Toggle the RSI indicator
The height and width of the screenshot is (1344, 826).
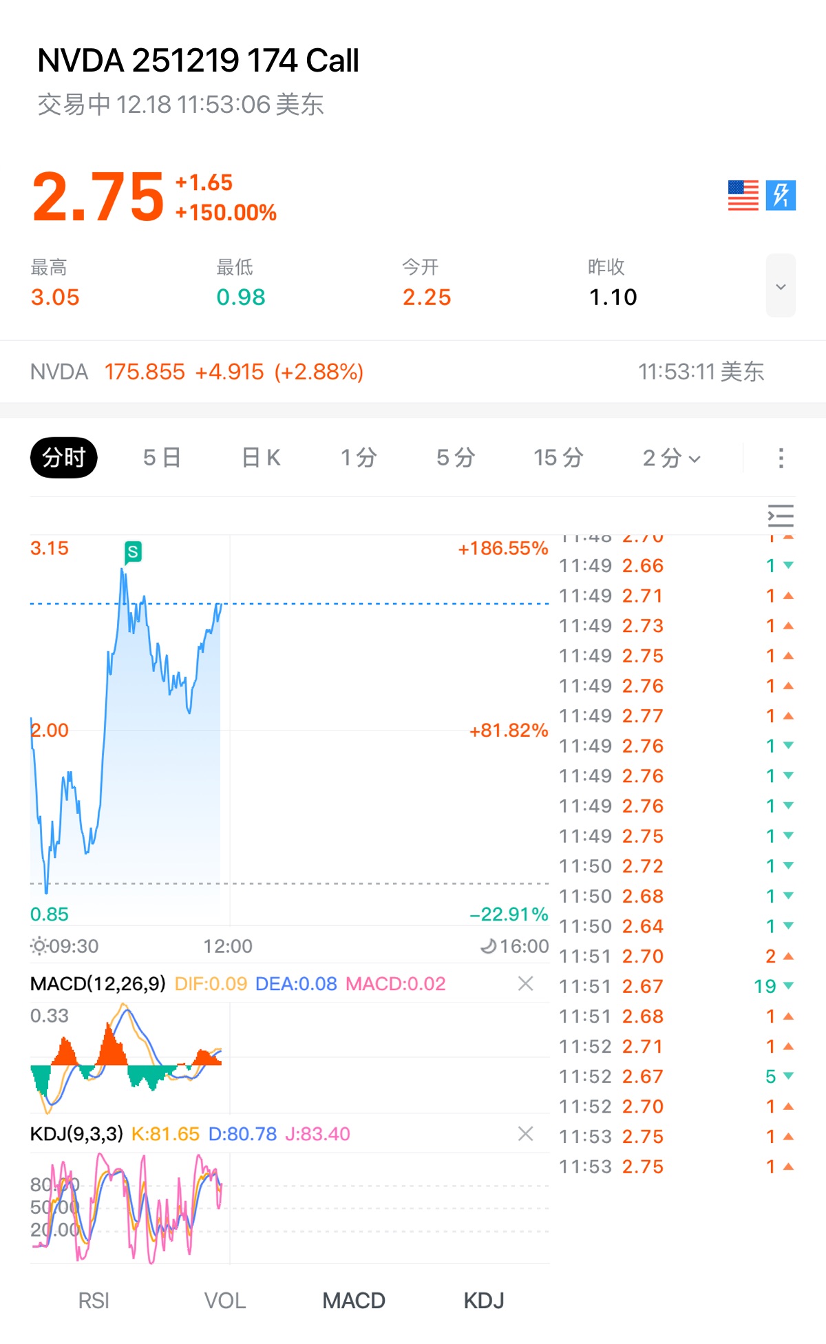[x=94, y=1301]
